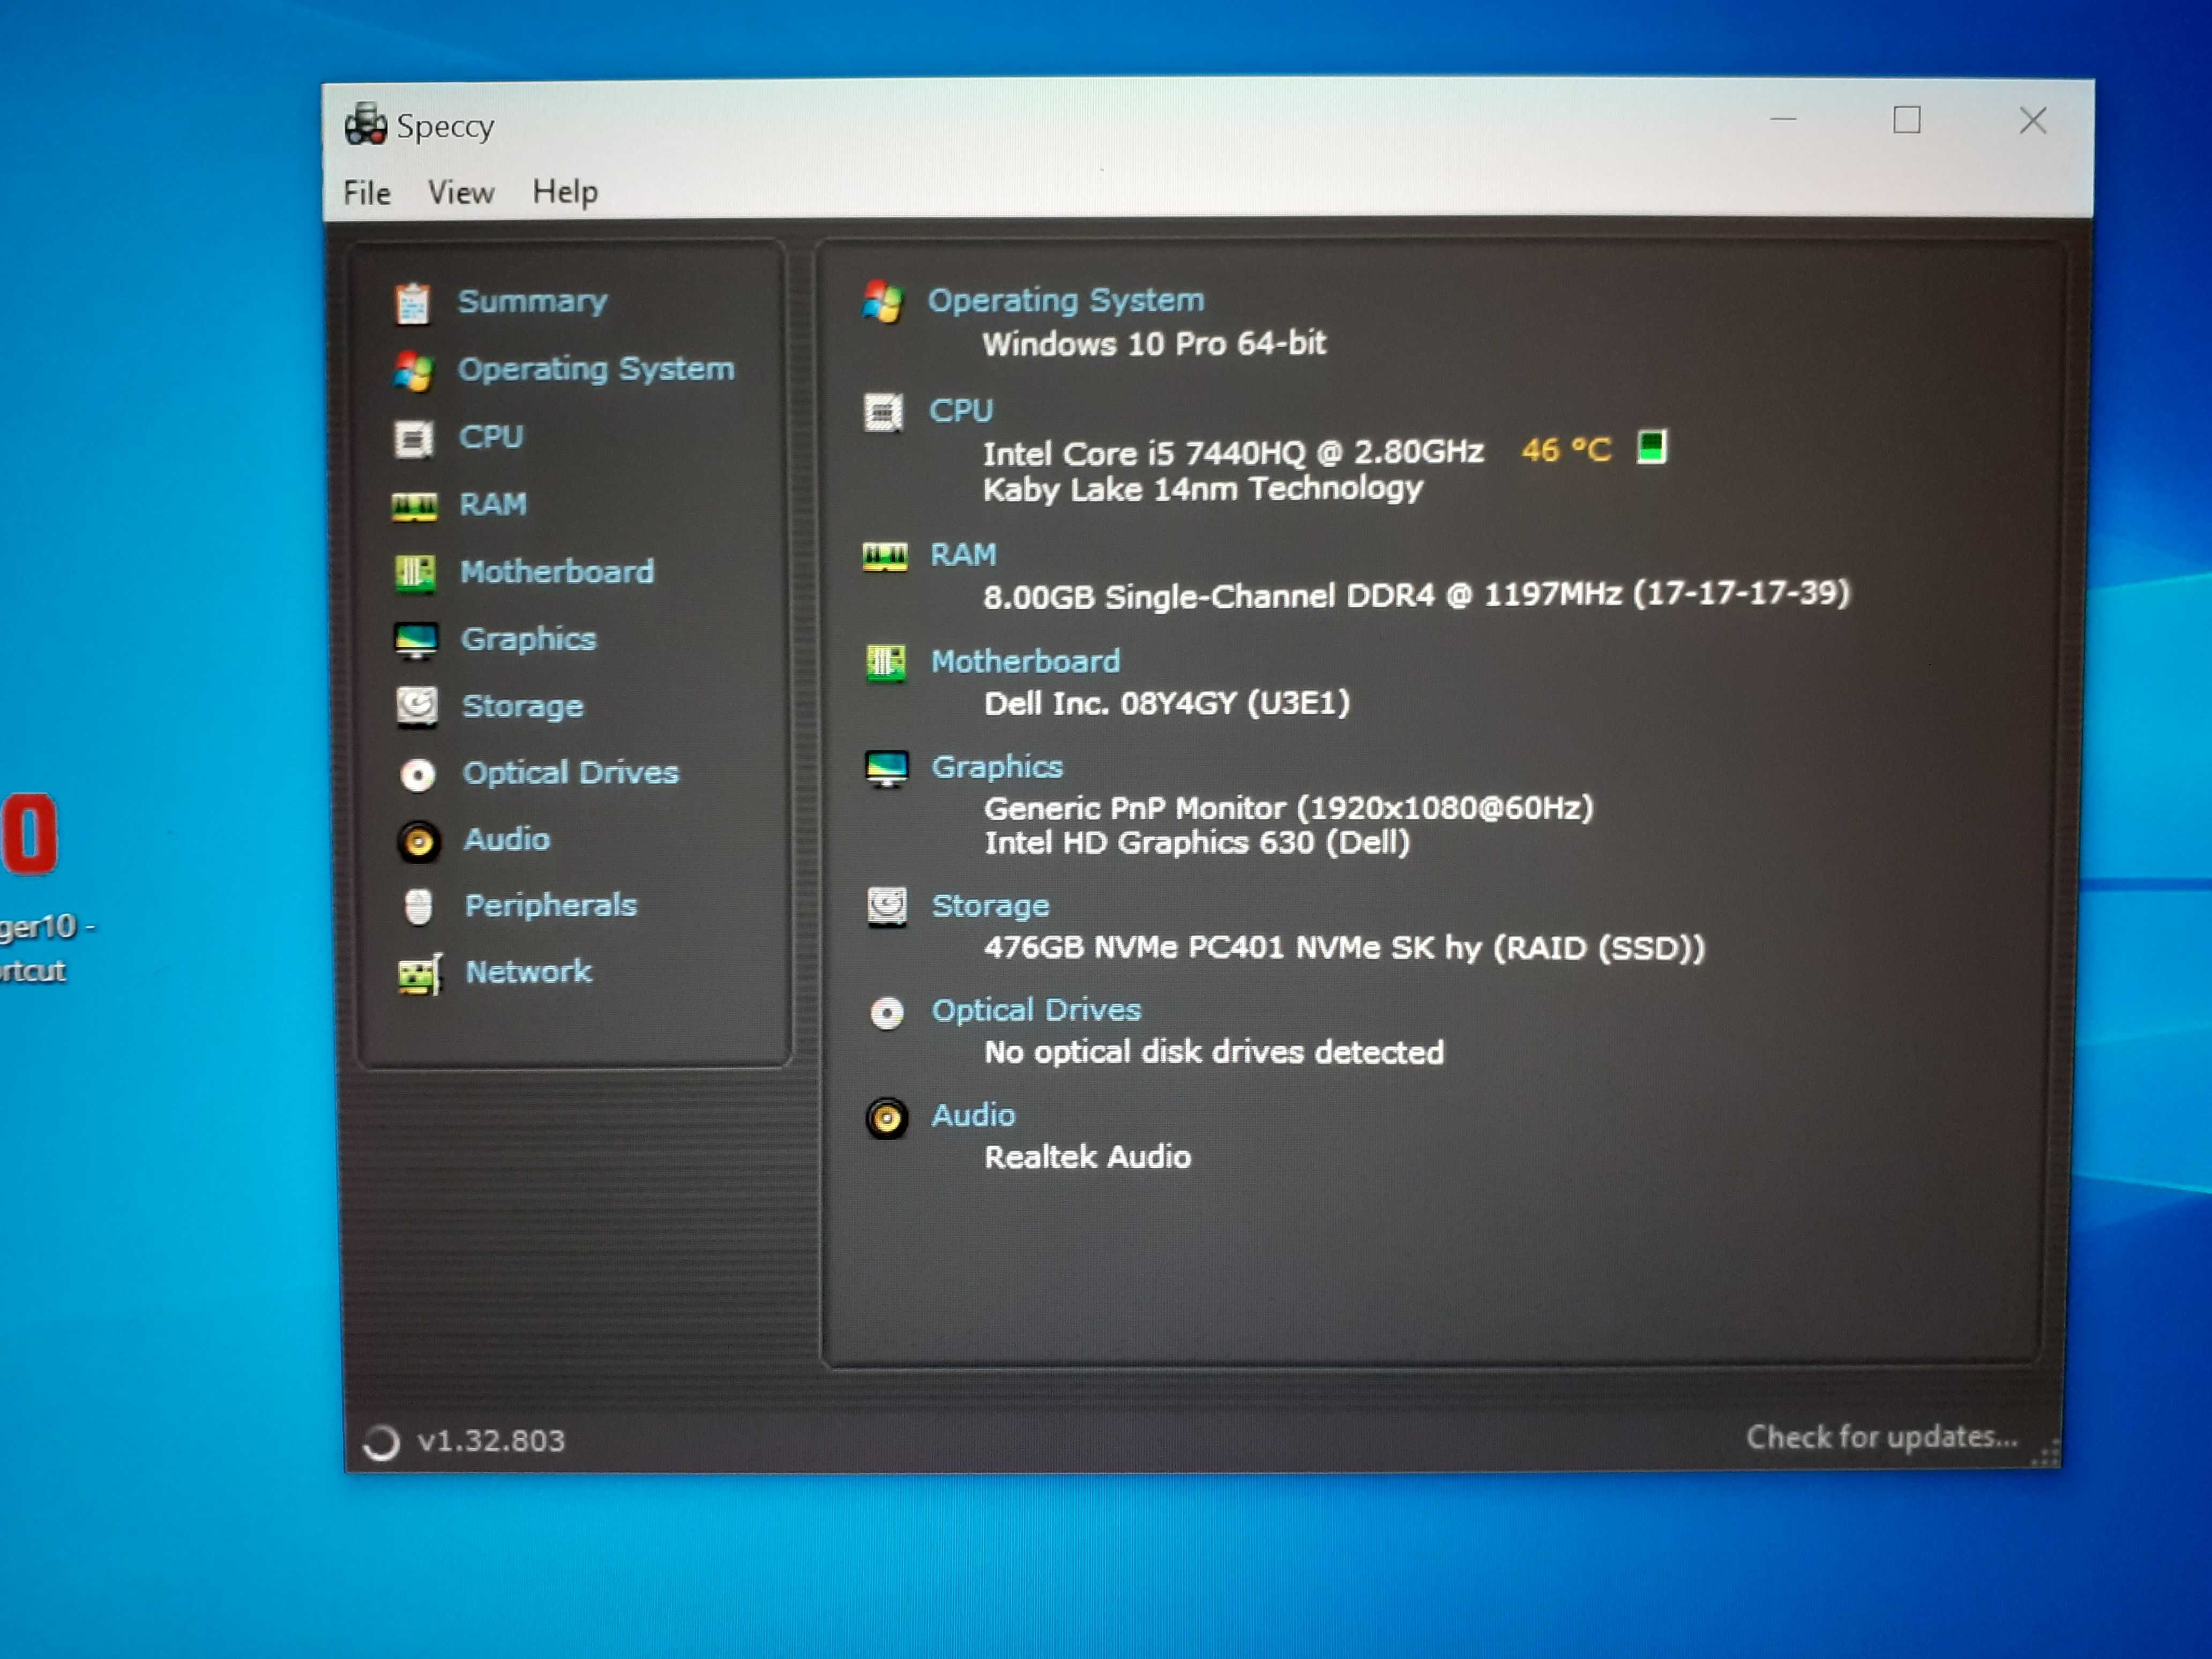The width and height of the screenshot is (2212, 1659).
Task: Click the Speccy title bar app icon
Action: (365, 125)
